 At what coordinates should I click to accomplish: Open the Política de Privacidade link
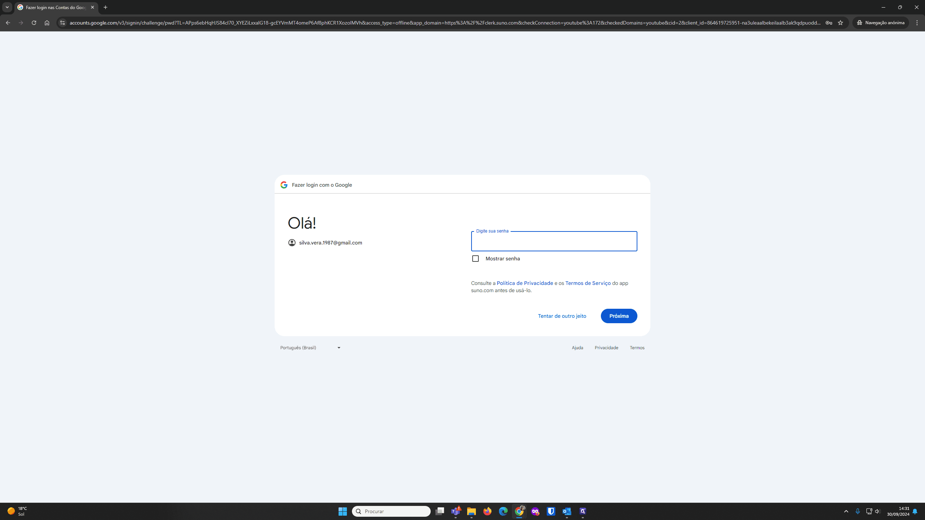(x=525, y=283)
